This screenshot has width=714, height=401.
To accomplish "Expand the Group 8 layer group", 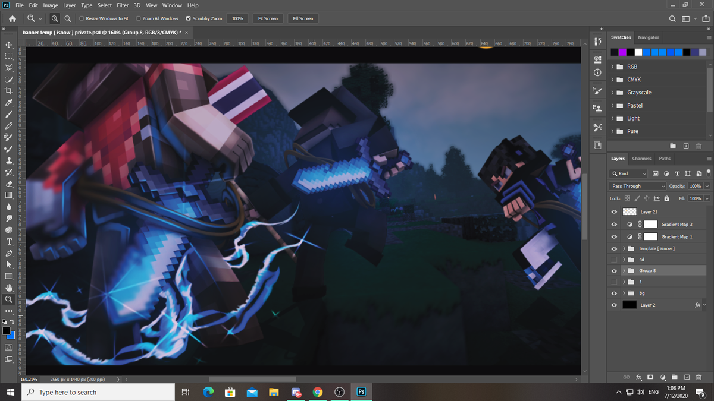I will (x=624, y=271).
